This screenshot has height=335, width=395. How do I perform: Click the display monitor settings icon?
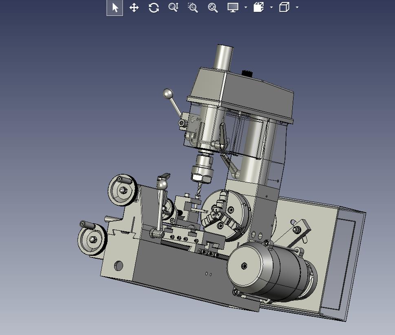233,7
